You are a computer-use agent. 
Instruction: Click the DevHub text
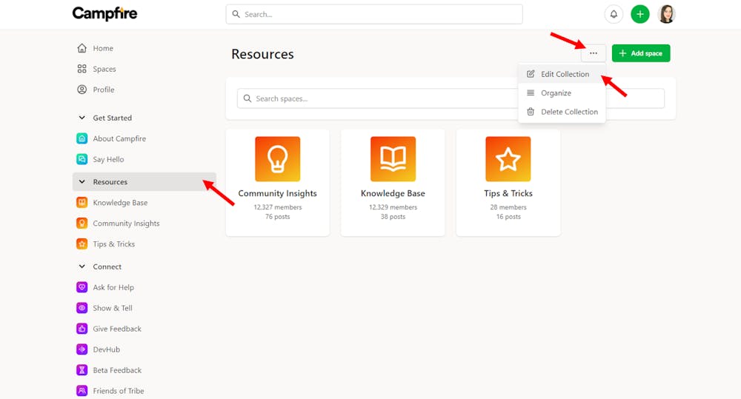pos(106,349)
